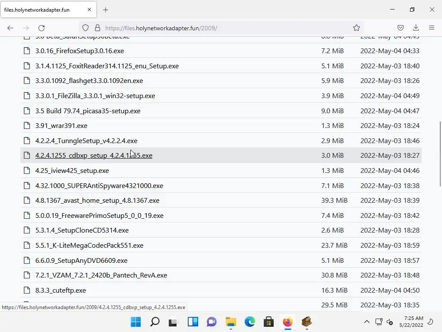
Task: Download 3.3.0.1_FileZilla_3.3.0.1_win32-setup.exe
Action: tap(95, 96)
